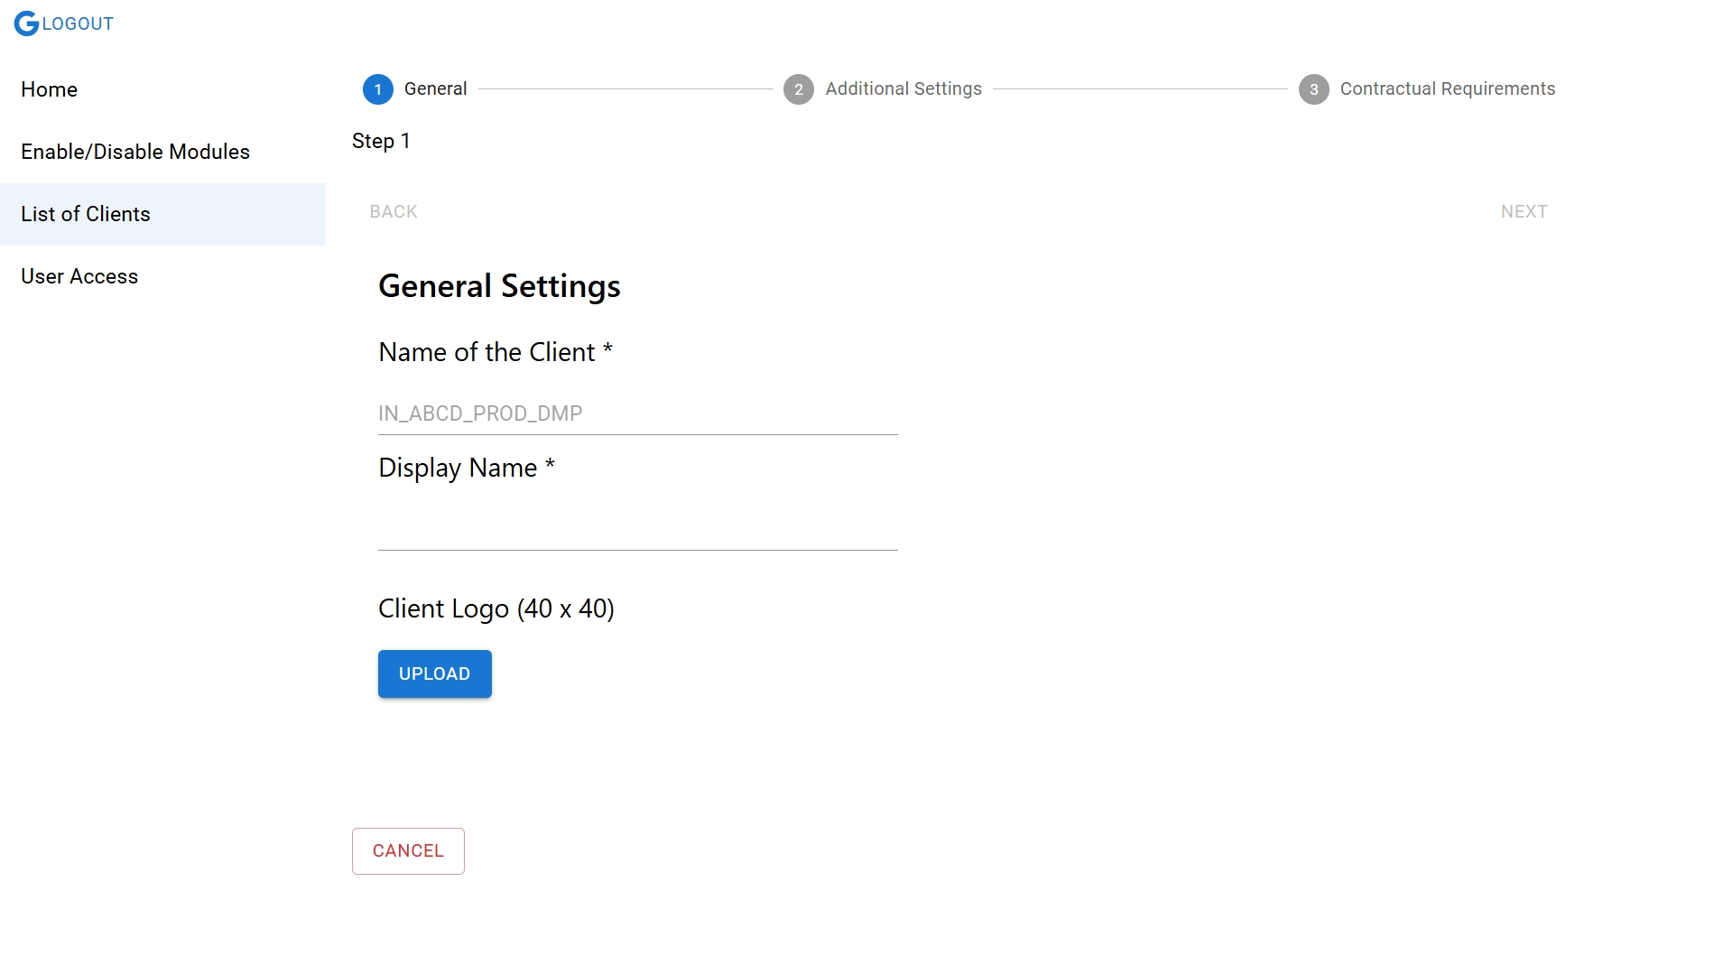Jump to Additional Settings step

tap(903, 88)
